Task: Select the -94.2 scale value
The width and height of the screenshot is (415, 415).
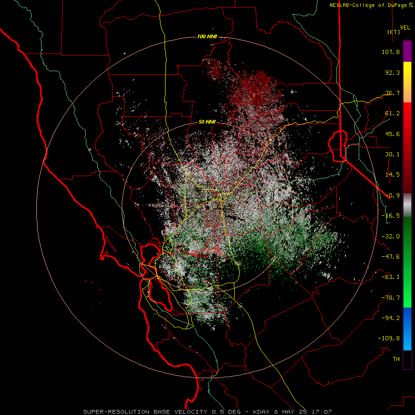Action: pos(391,318)
